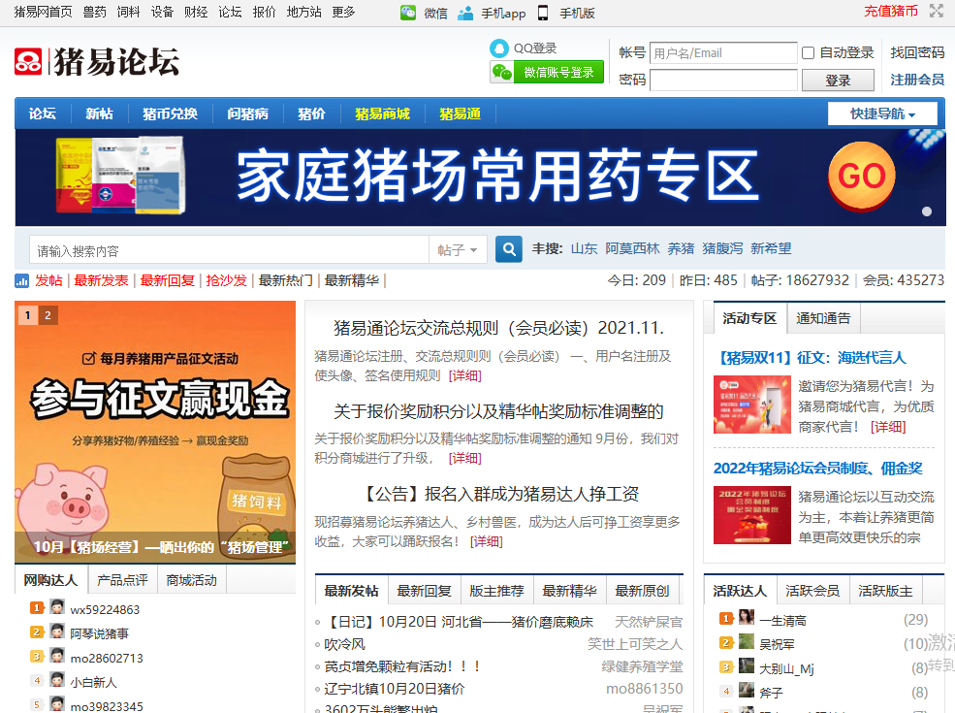Click the 登录 button

[838, 81]
